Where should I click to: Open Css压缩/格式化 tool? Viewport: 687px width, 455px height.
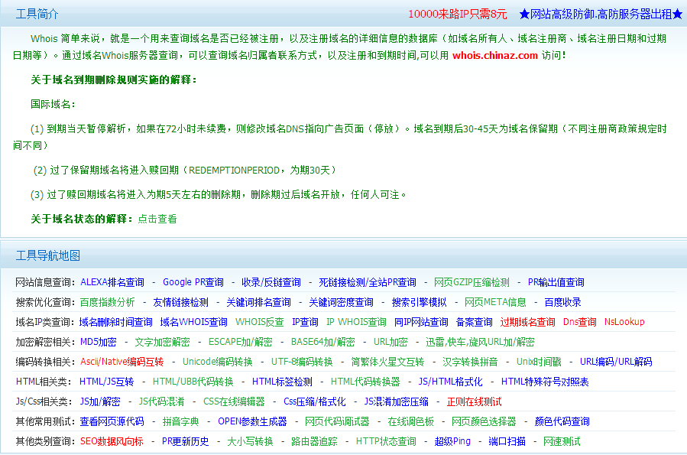pos(315,401)
